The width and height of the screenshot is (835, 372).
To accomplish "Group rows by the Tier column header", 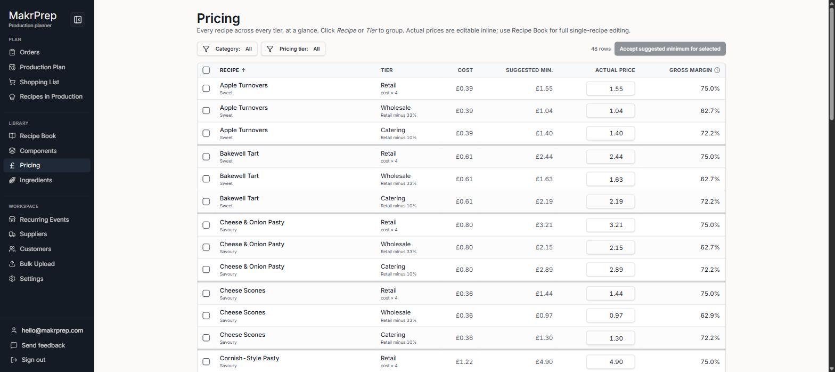I will tap(387, 70).
